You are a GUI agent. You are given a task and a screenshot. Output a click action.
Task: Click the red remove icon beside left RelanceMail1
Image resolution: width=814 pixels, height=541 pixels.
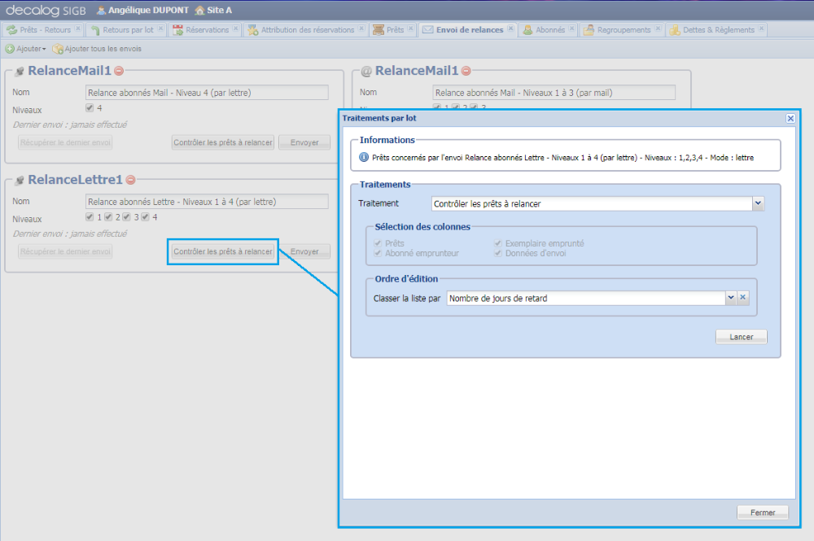[x=119, y=71]
